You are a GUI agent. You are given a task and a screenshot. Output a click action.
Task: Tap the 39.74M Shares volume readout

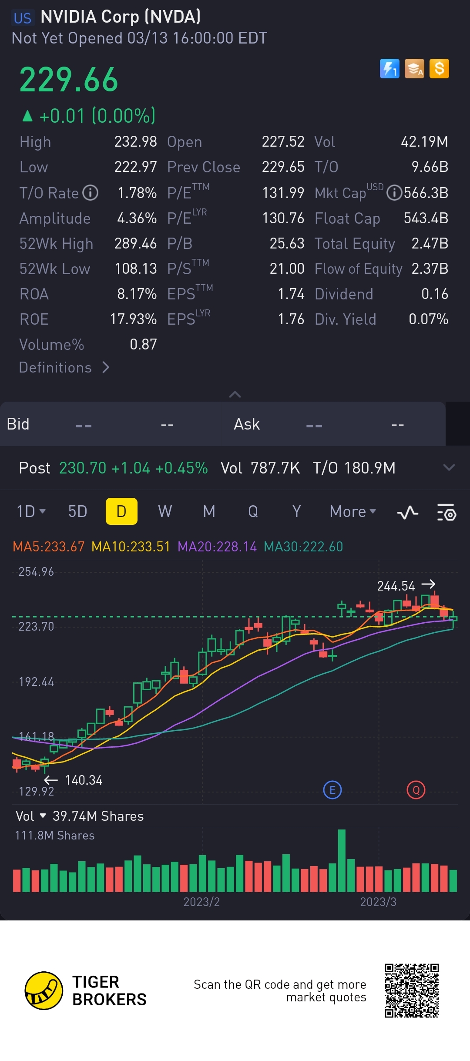98,816
